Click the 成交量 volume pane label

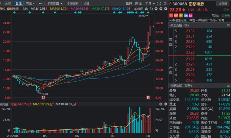click(4, 104)
